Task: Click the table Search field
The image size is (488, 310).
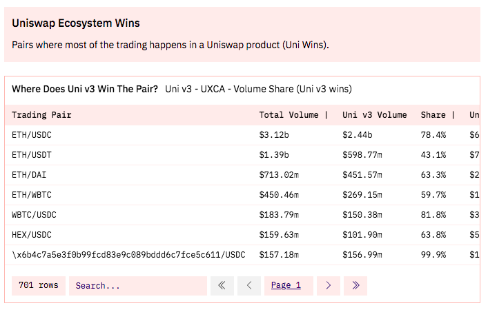Action: (137, 285)
